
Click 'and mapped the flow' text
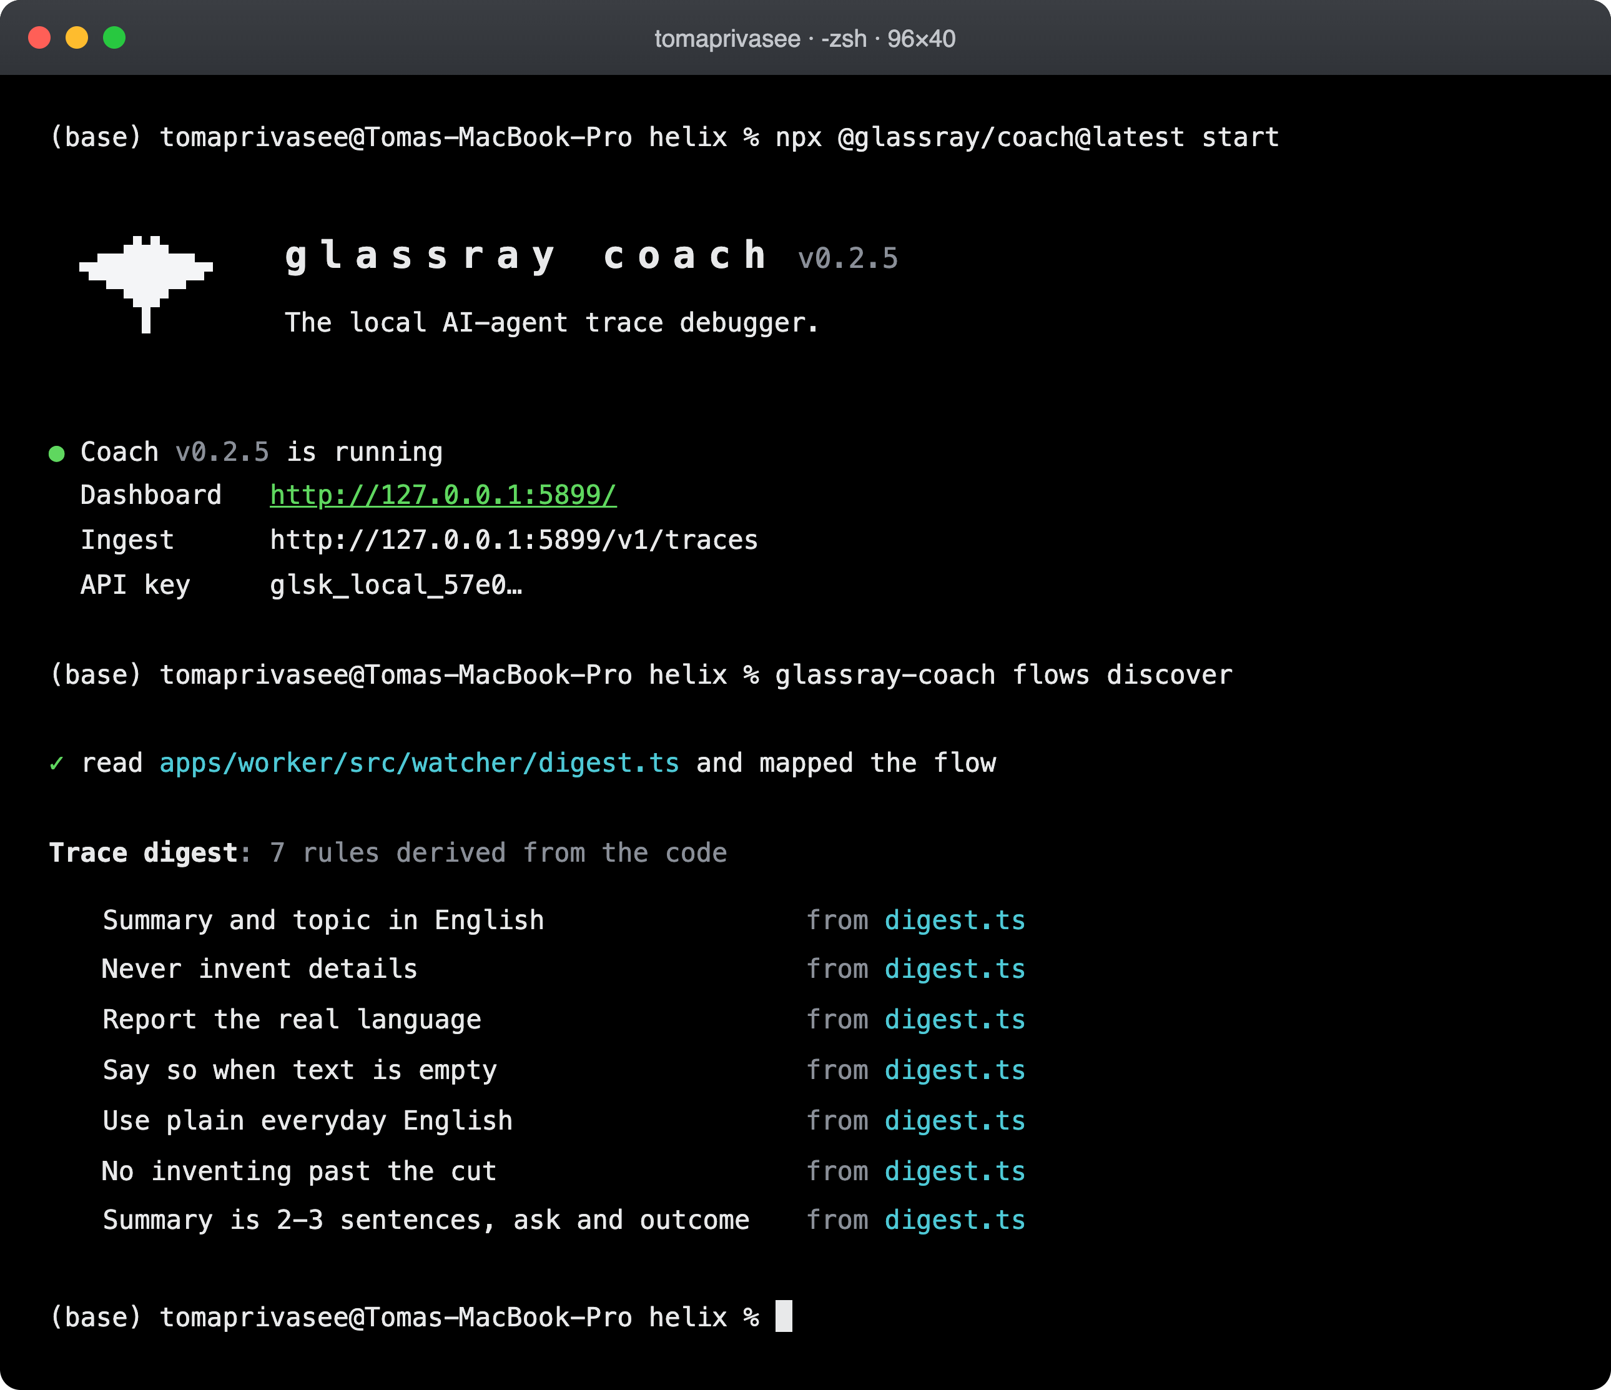tap(846, 764)
